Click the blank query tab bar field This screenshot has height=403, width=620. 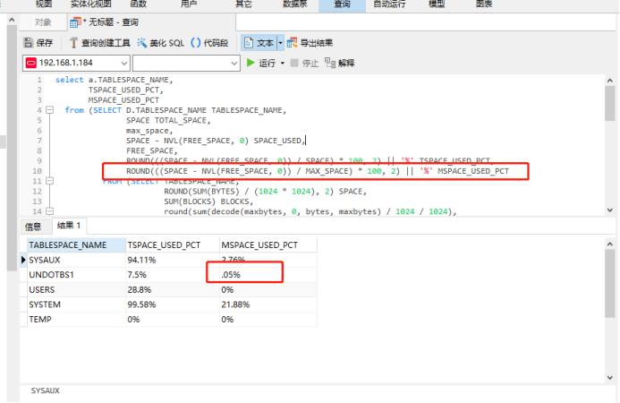[x=426, y=22]
